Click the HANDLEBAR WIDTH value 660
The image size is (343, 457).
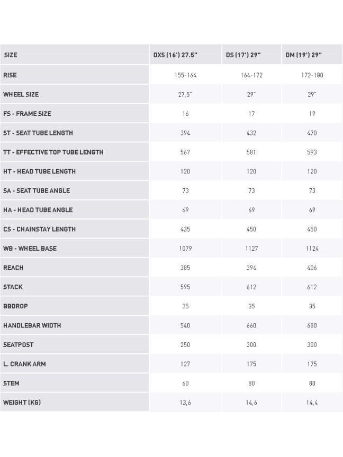click(251, 325)
